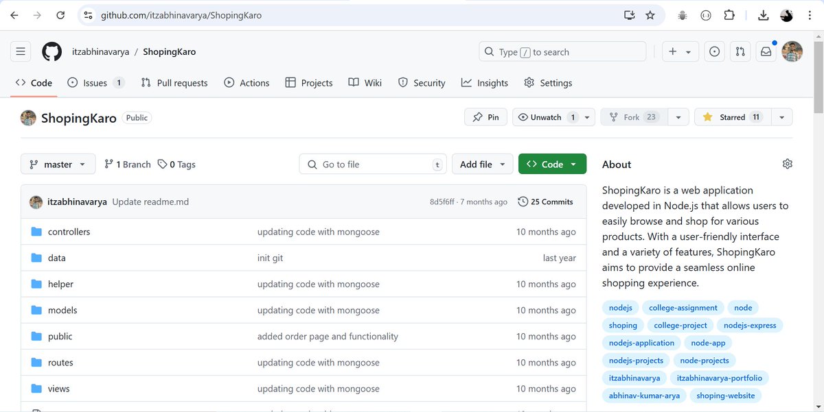Open the Add file dropdown
This screenshot has height=412, width=824.
click(483, 164)
